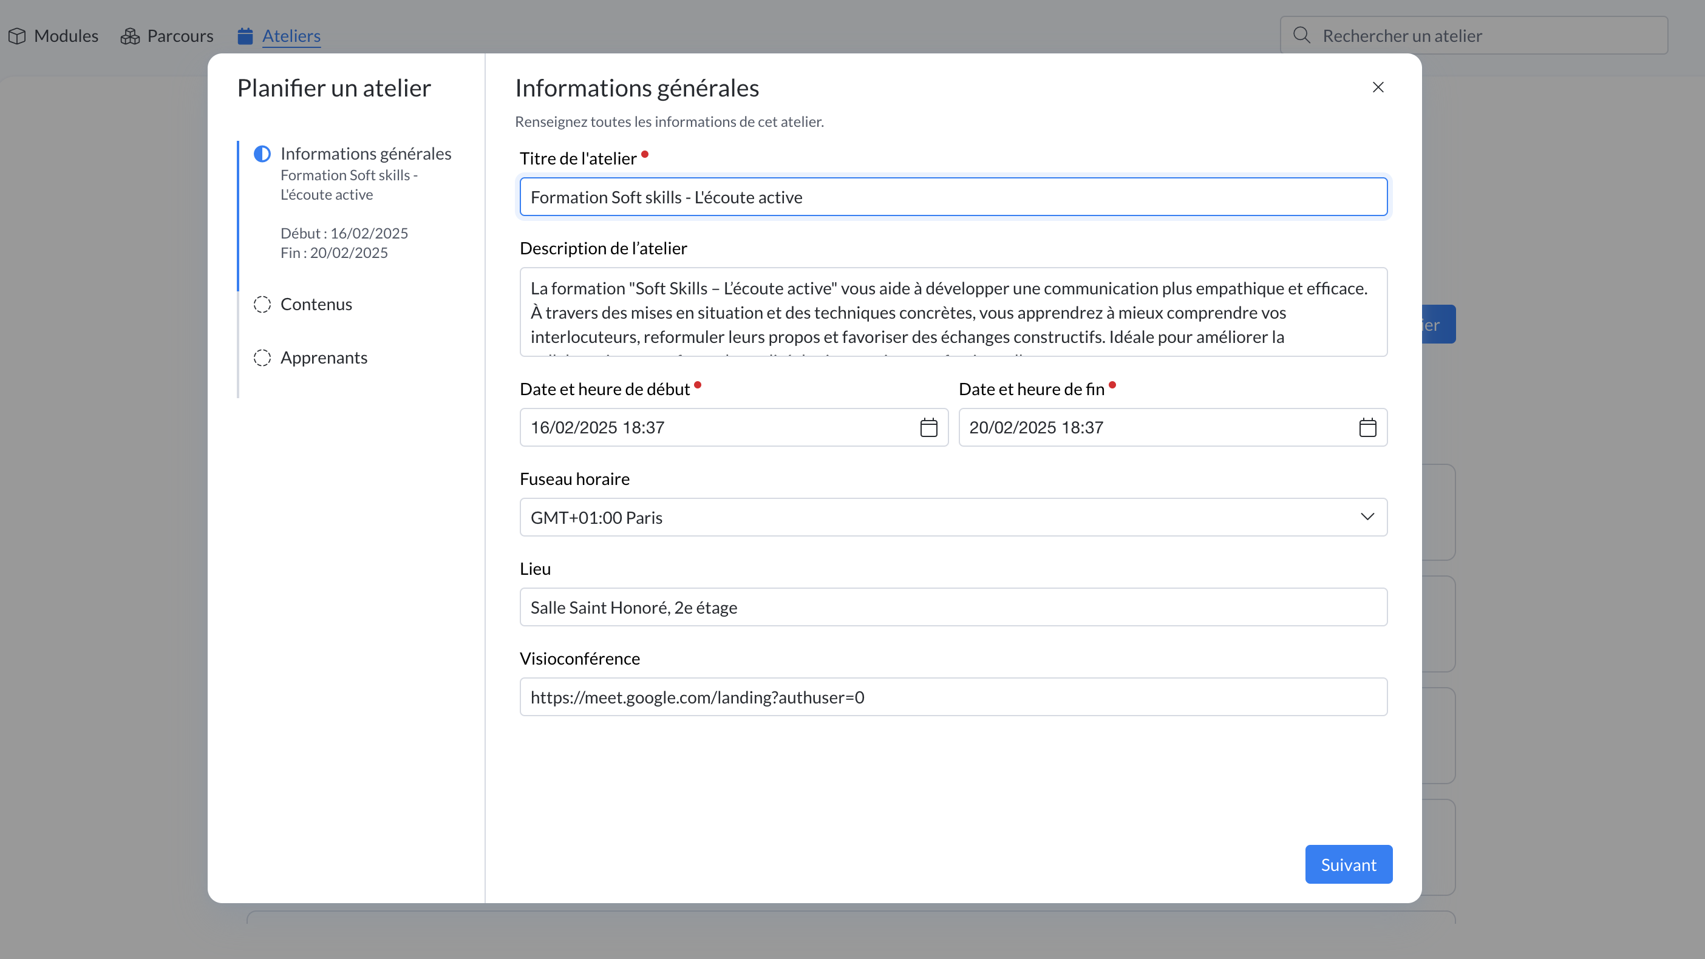The image size is (1705, 959).
Task: Click the search magnifier icon
Action: coord(1301,35)
